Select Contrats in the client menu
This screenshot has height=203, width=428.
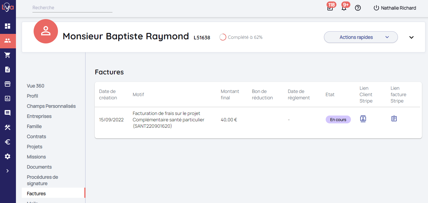[x=37, y=136]
